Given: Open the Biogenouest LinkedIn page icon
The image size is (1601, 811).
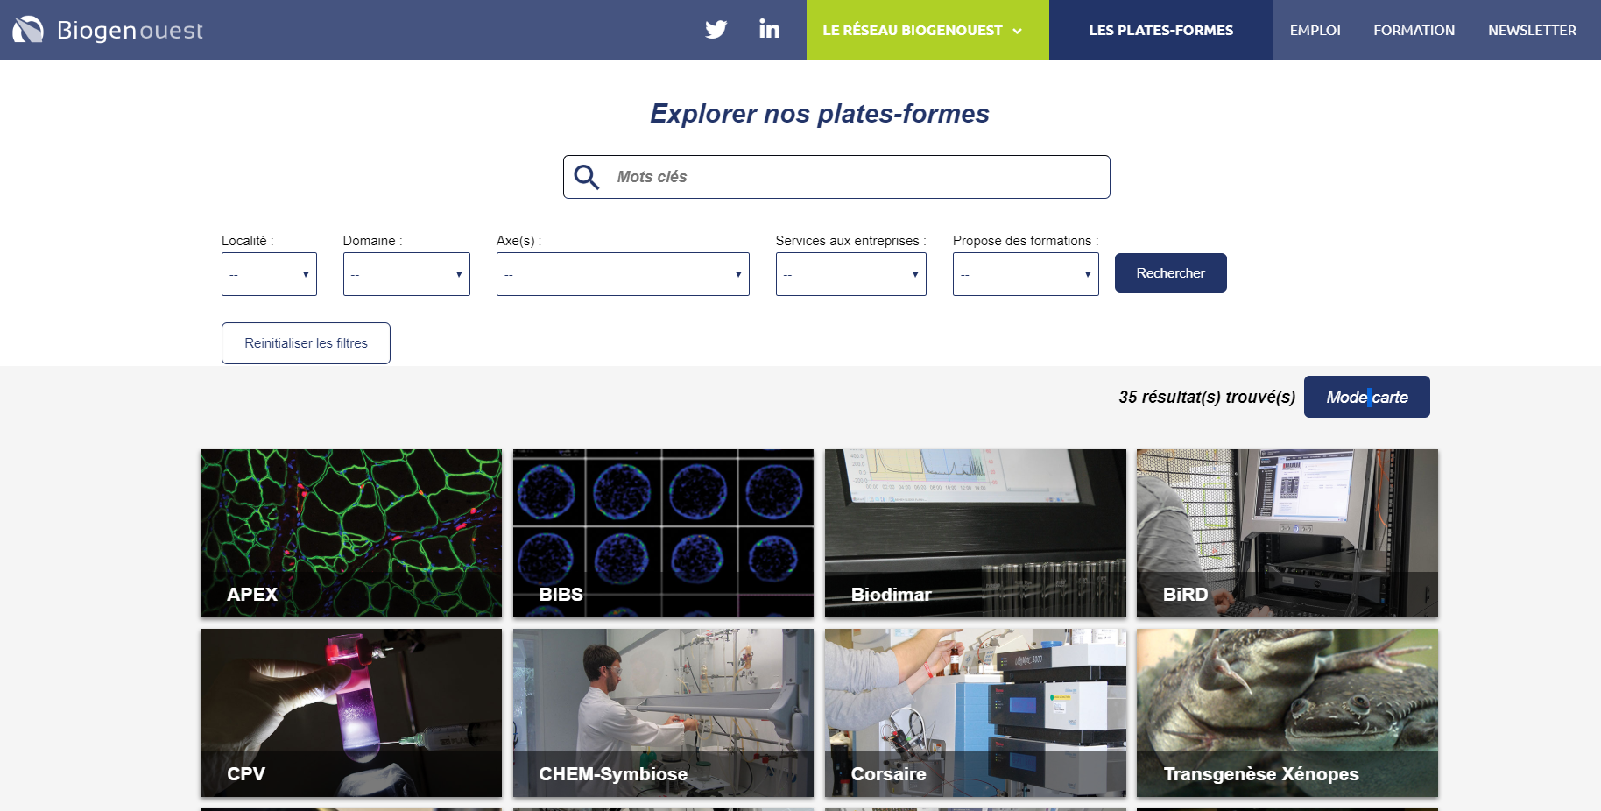Looking at the screenshot, I should click(x=769, y=29).
